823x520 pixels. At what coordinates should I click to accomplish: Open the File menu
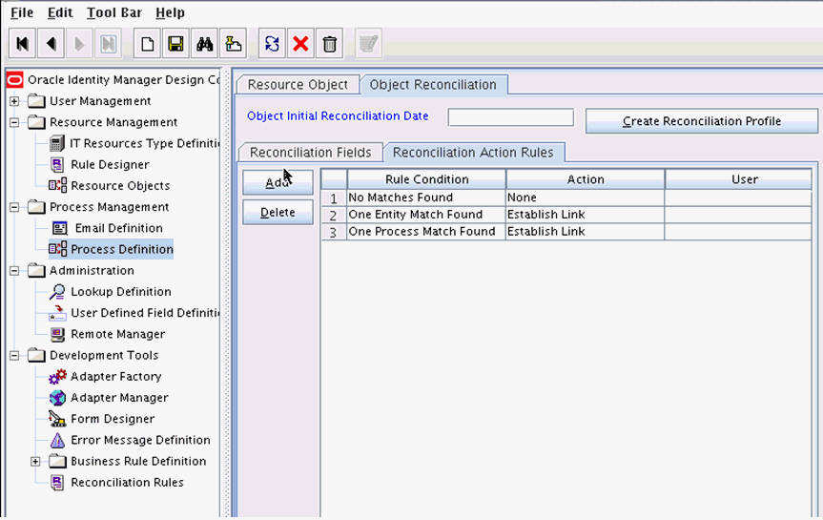pos(21,13)
